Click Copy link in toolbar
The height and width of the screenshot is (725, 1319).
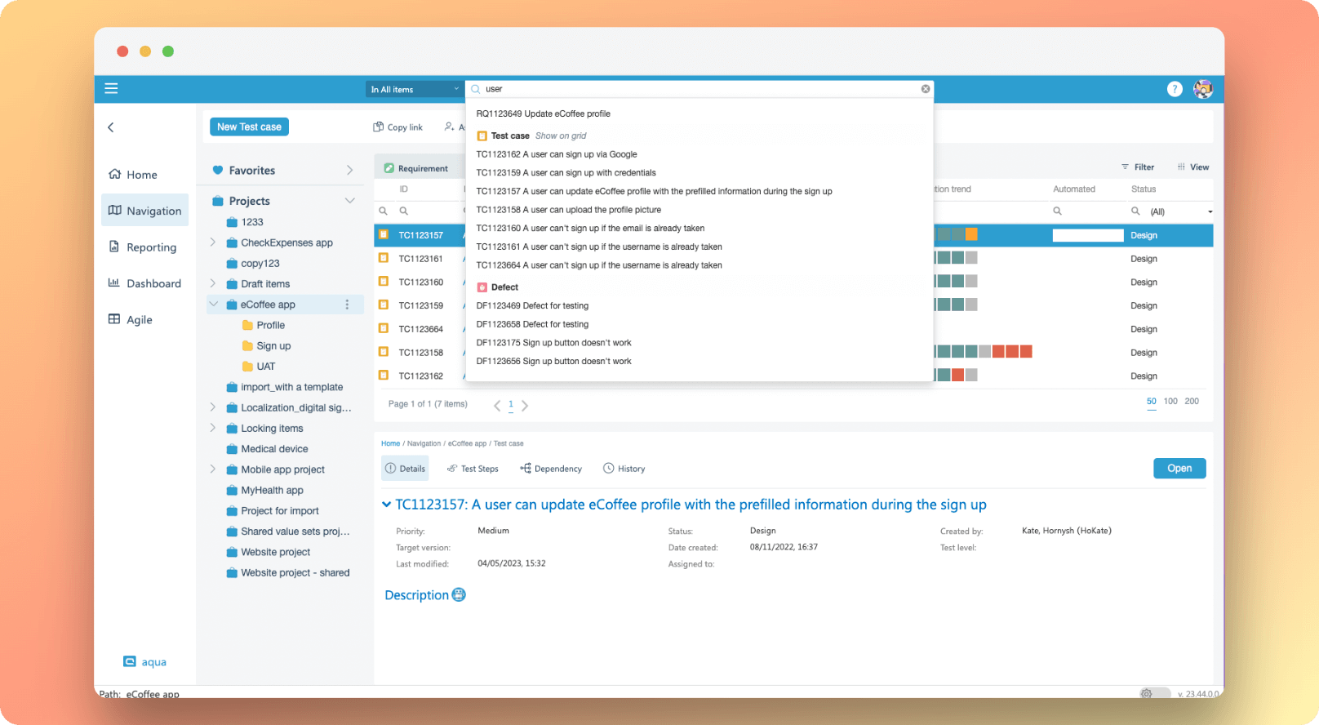[x=398, y=127]
